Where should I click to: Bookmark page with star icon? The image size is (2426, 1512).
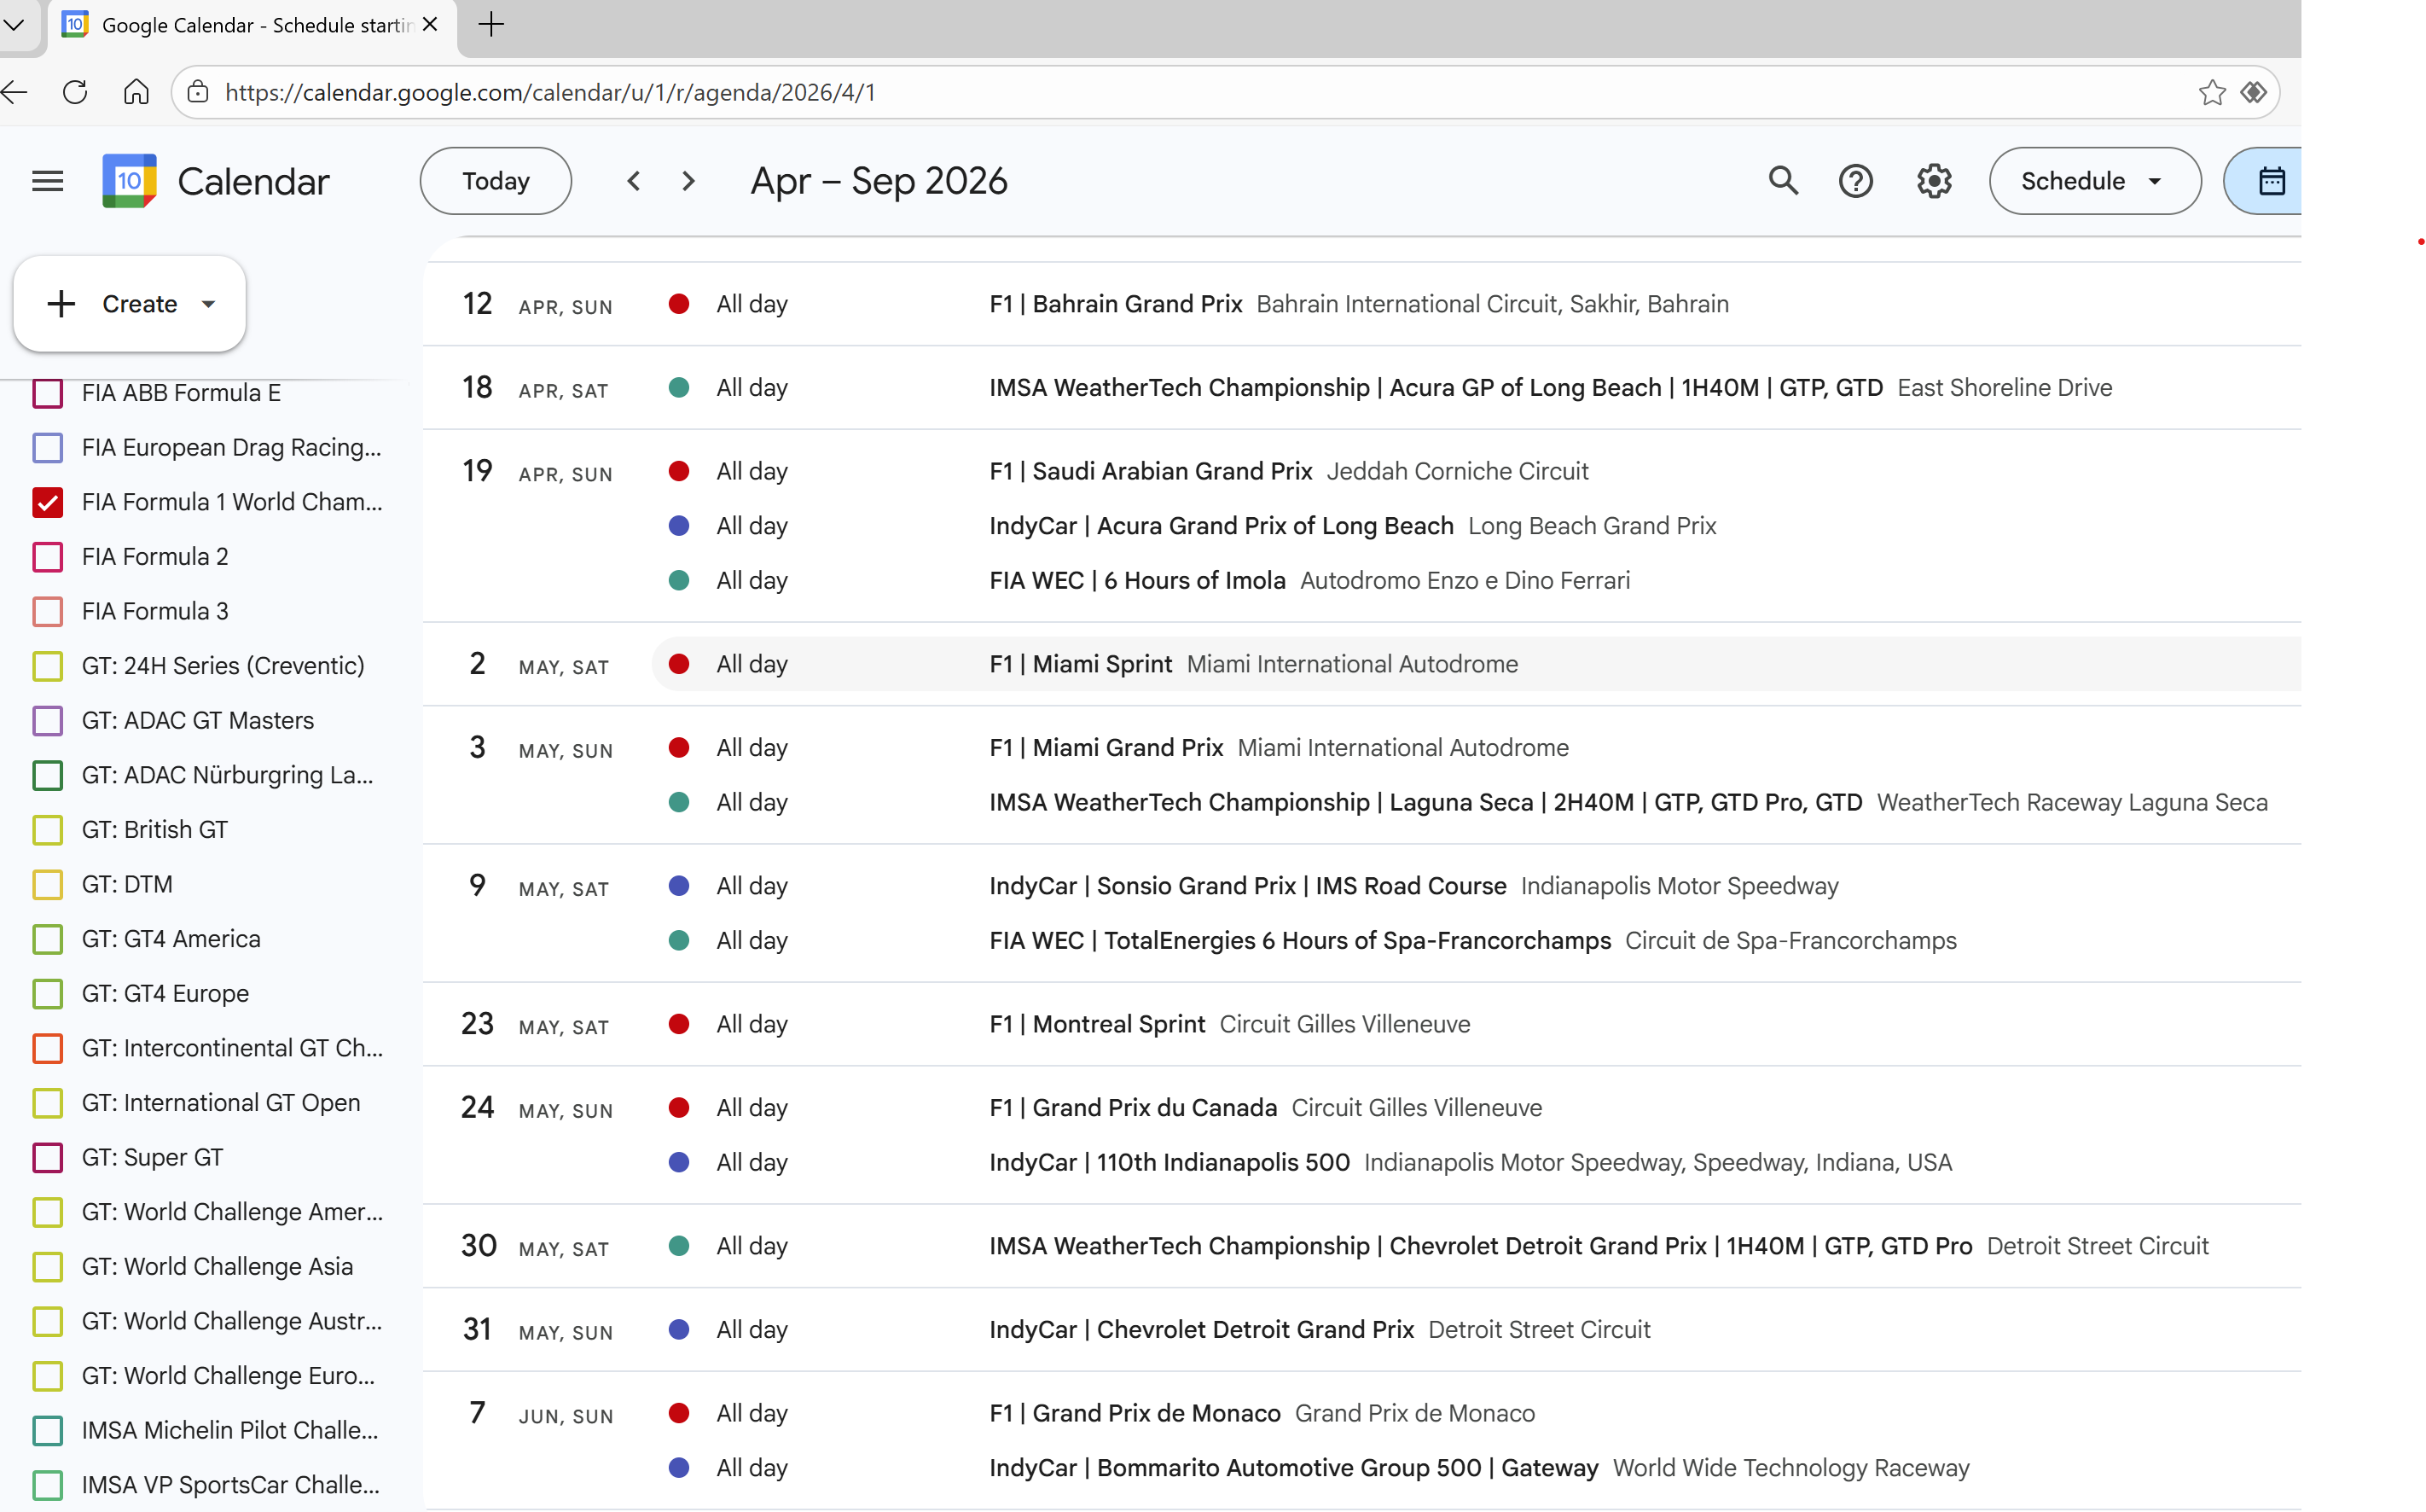[x=2211, y=93]
